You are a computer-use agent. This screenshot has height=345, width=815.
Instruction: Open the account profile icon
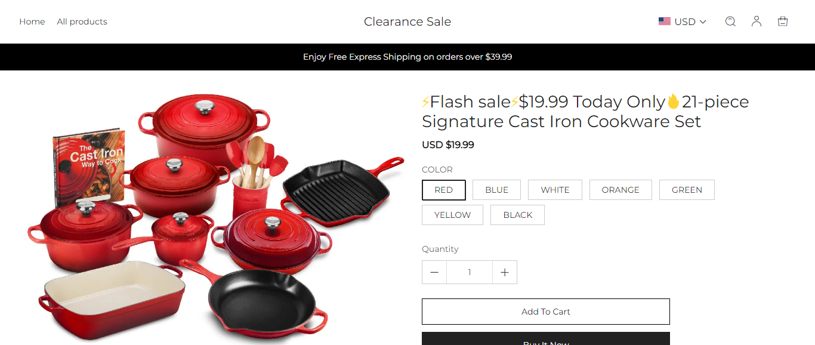(757, 21)
